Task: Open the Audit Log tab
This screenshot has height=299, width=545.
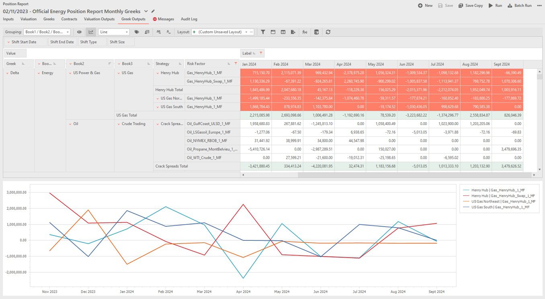Action: [189, 19]
